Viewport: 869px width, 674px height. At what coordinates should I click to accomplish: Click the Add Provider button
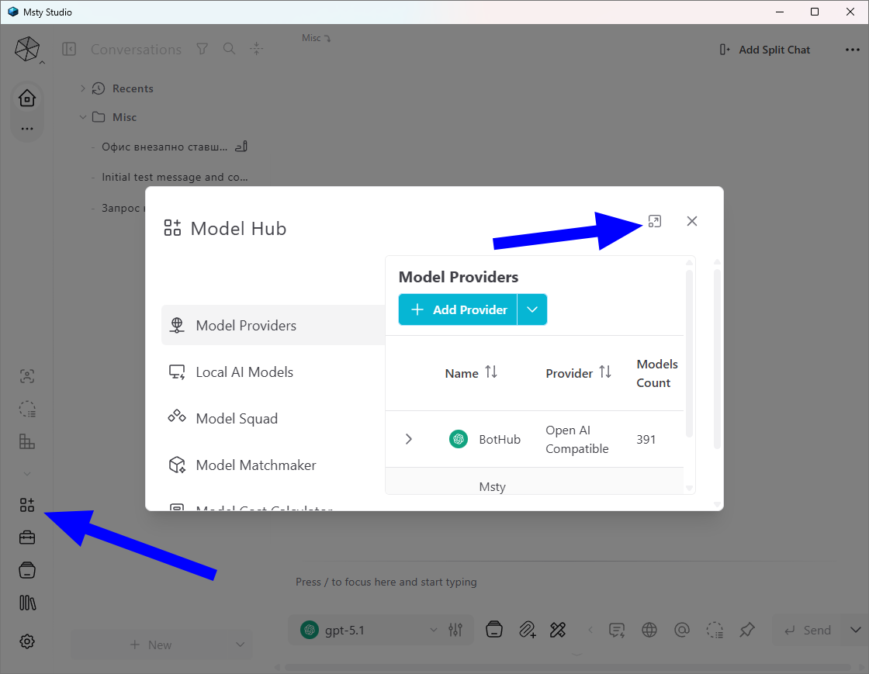coord(458,309)
